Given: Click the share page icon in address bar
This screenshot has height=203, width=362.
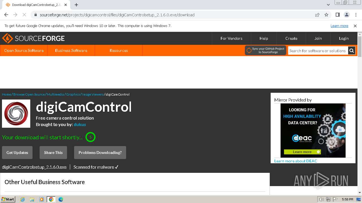Looking at the screenshot, I should [317, 15].
